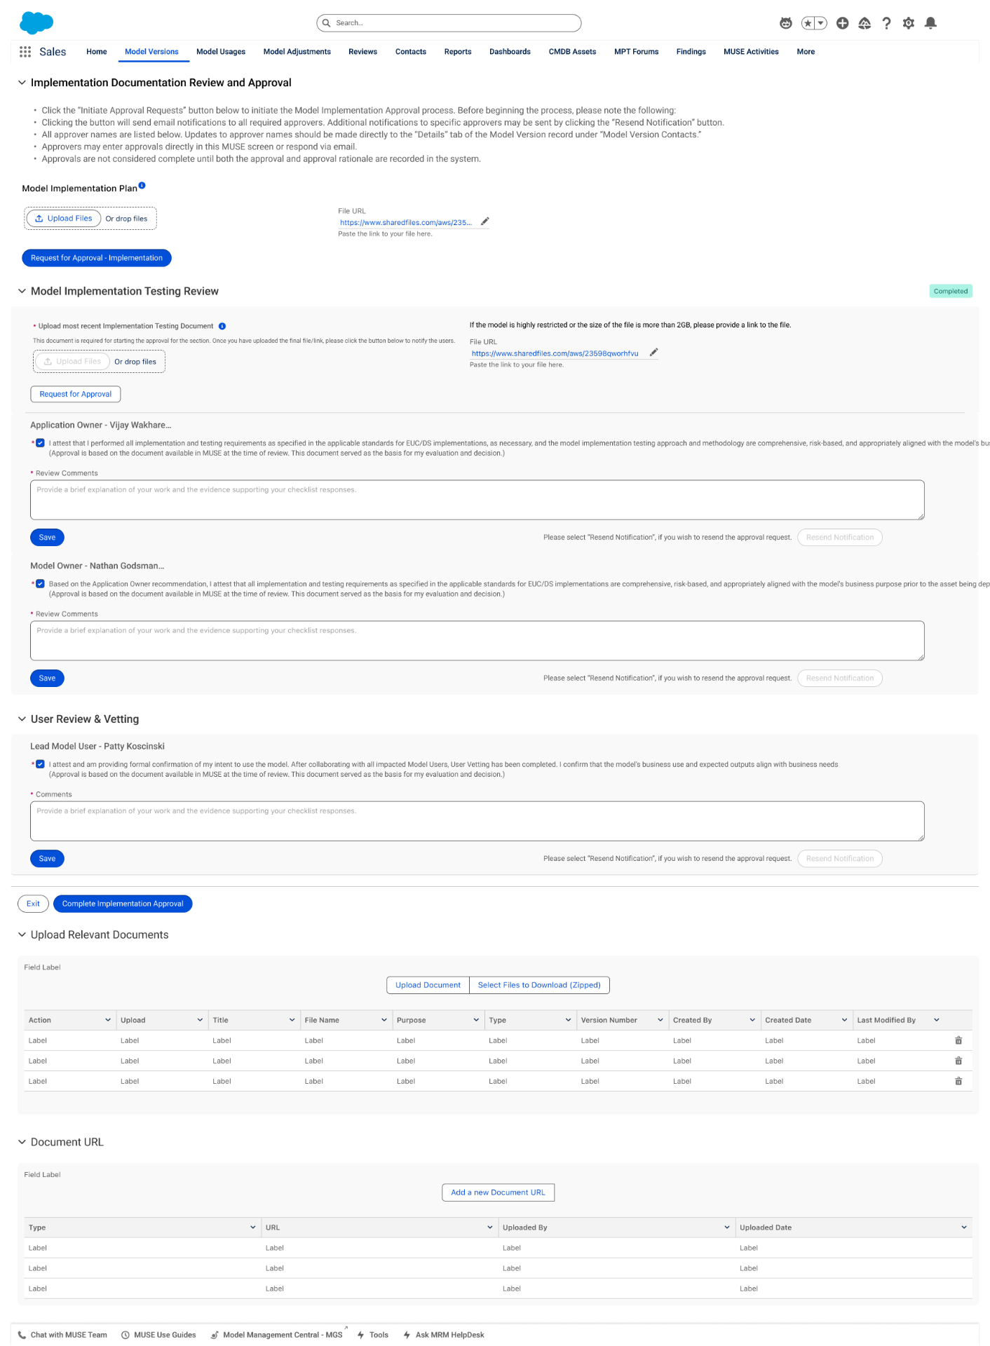
Task: Click Upload Files in Model Implementation Plan
Action: (x=64, y=219)
